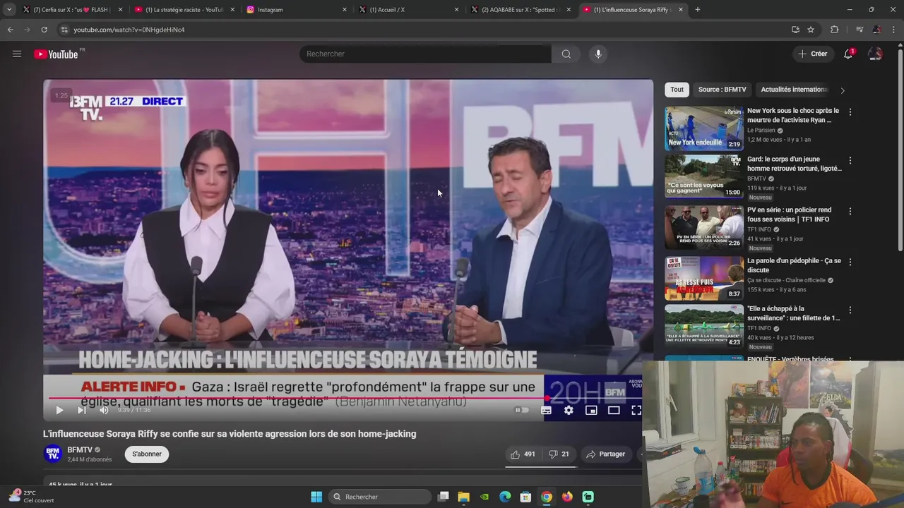Click the search magnifier button
904x508 pixels.
pyautogui.click(x=566, y=54)
